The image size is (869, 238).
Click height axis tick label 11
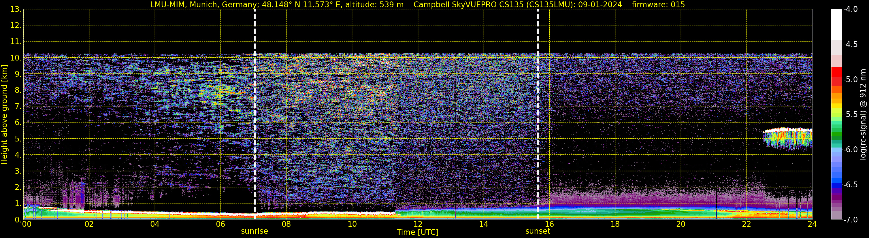(x=15, y=41)
